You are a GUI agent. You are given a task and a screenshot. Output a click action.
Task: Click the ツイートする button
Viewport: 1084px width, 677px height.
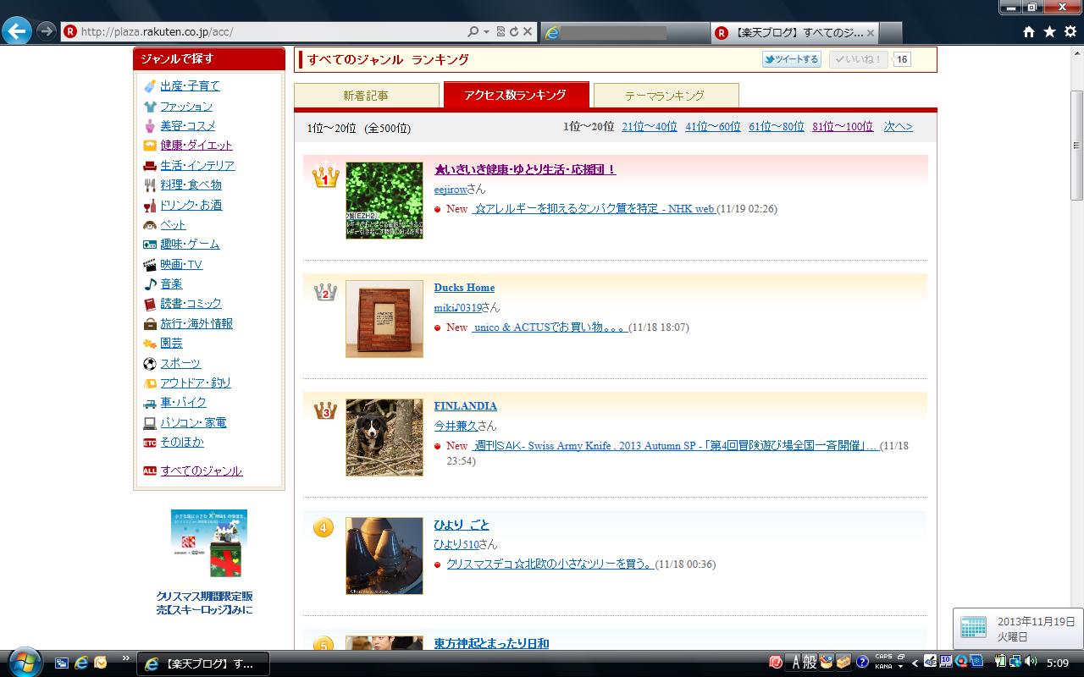click(x=791, y=59)
